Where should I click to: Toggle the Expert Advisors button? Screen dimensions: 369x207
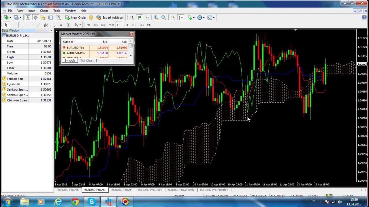[110, 18]
